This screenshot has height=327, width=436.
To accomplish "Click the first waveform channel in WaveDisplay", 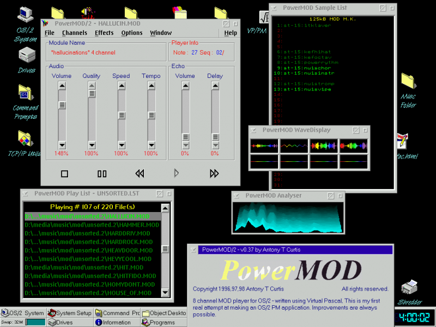I will coord(264,146).
